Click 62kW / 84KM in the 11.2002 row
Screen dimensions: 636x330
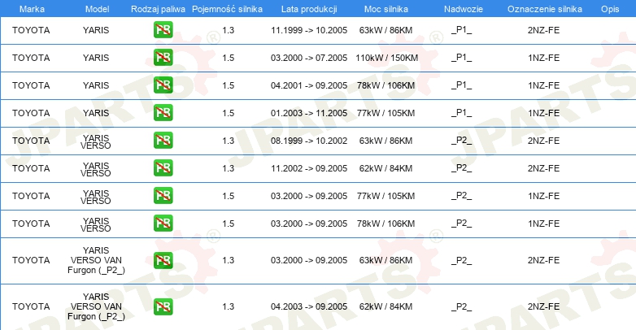pyautogui.click(x=386, y=167)
